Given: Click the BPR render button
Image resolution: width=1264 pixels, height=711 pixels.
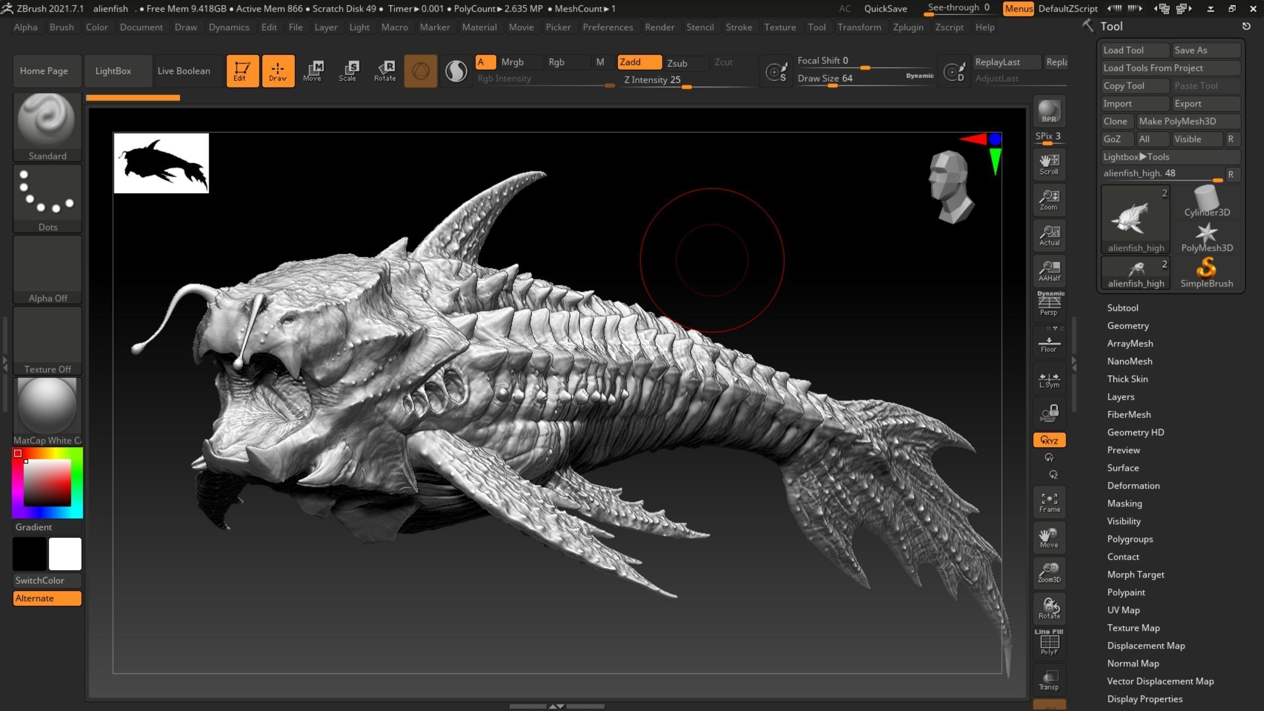Looking at the screenshot, I should 1049,112.
